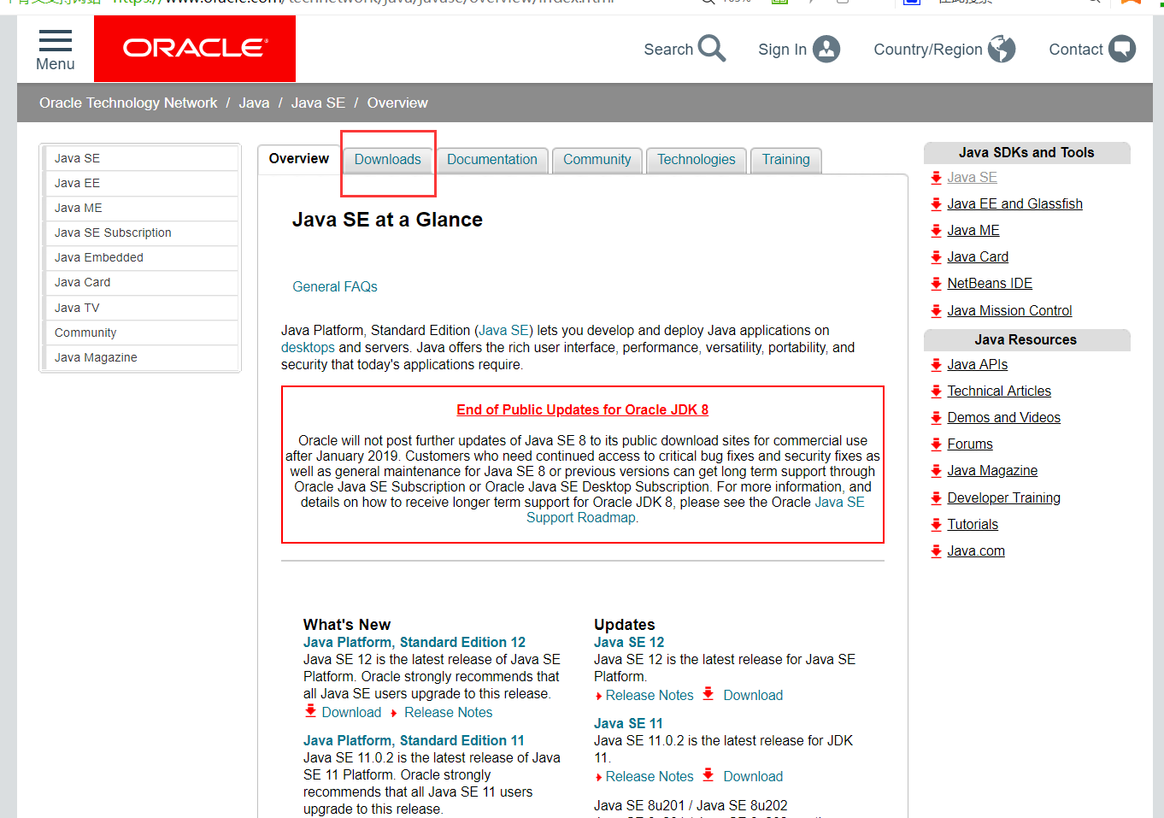Click the Java SE breadcrumb link
1164x818 pixels.
(318, 103)
